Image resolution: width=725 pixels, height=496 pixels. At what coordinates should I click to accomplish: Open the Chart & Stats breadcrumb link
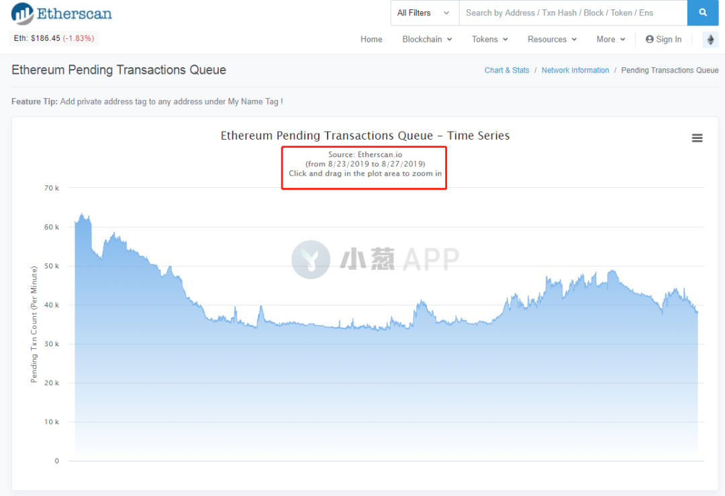(507, 70)
